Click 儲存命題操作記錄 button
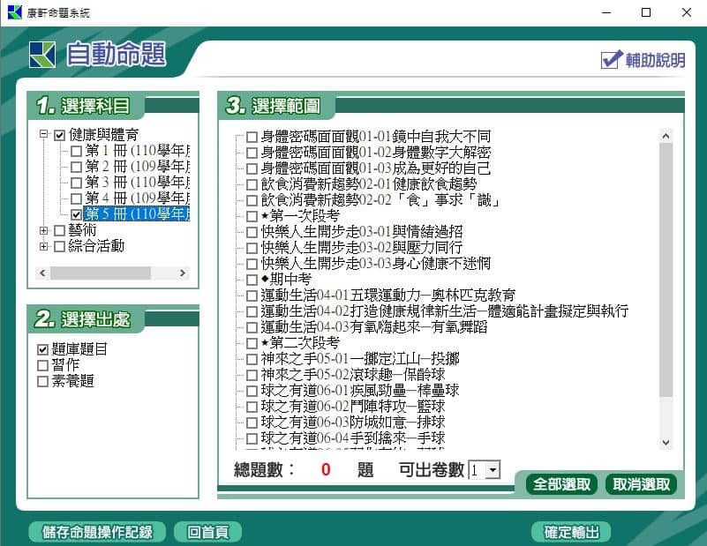This screenshot has height=546, width=707. pyautogui.click(x=97, y=532)
